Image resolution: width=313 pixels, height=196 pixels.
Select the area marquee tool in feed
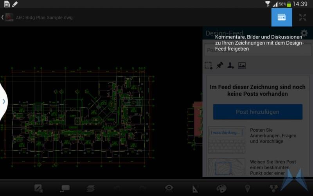pyautogui.click(x=208, y=65)
